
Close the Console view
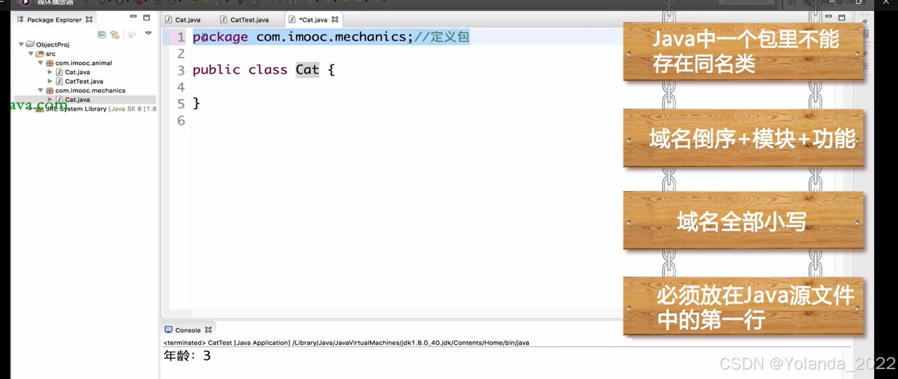208,330
